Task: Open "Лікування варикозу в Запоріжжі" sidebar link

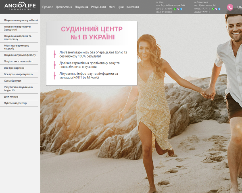Action: tap(17, 28)
